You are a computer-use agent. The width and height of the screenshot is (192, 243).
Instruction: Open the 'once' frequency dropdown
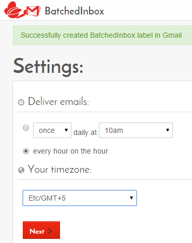pyautogui.click(x=52, y=130)
